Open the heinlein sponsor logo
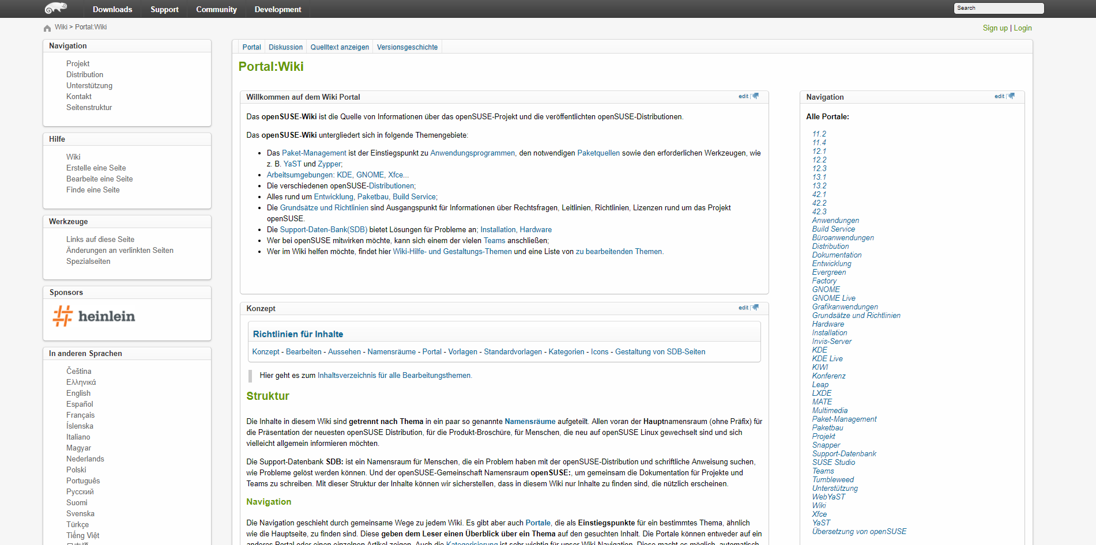 pos(94,316)
